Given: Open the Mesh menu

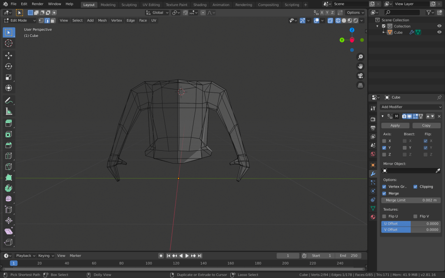Looking at the screenshot, I should [x=102, y=20].
